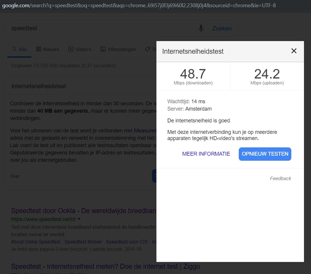The image size is (311, 274).
Task: Expand the arrow next to speedtest.net URL
Action: [79, 219]
